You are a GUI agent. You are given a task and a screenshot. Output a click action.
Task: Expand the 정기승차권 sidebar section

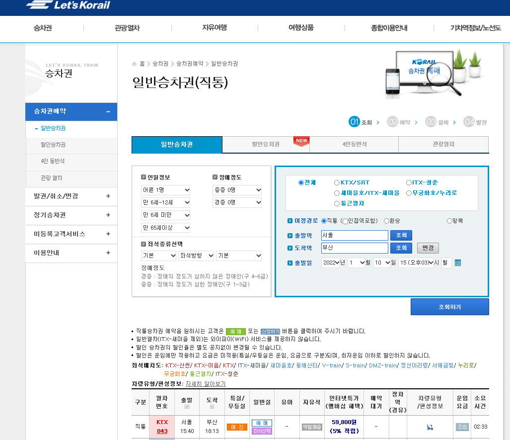tap(71, 215)
